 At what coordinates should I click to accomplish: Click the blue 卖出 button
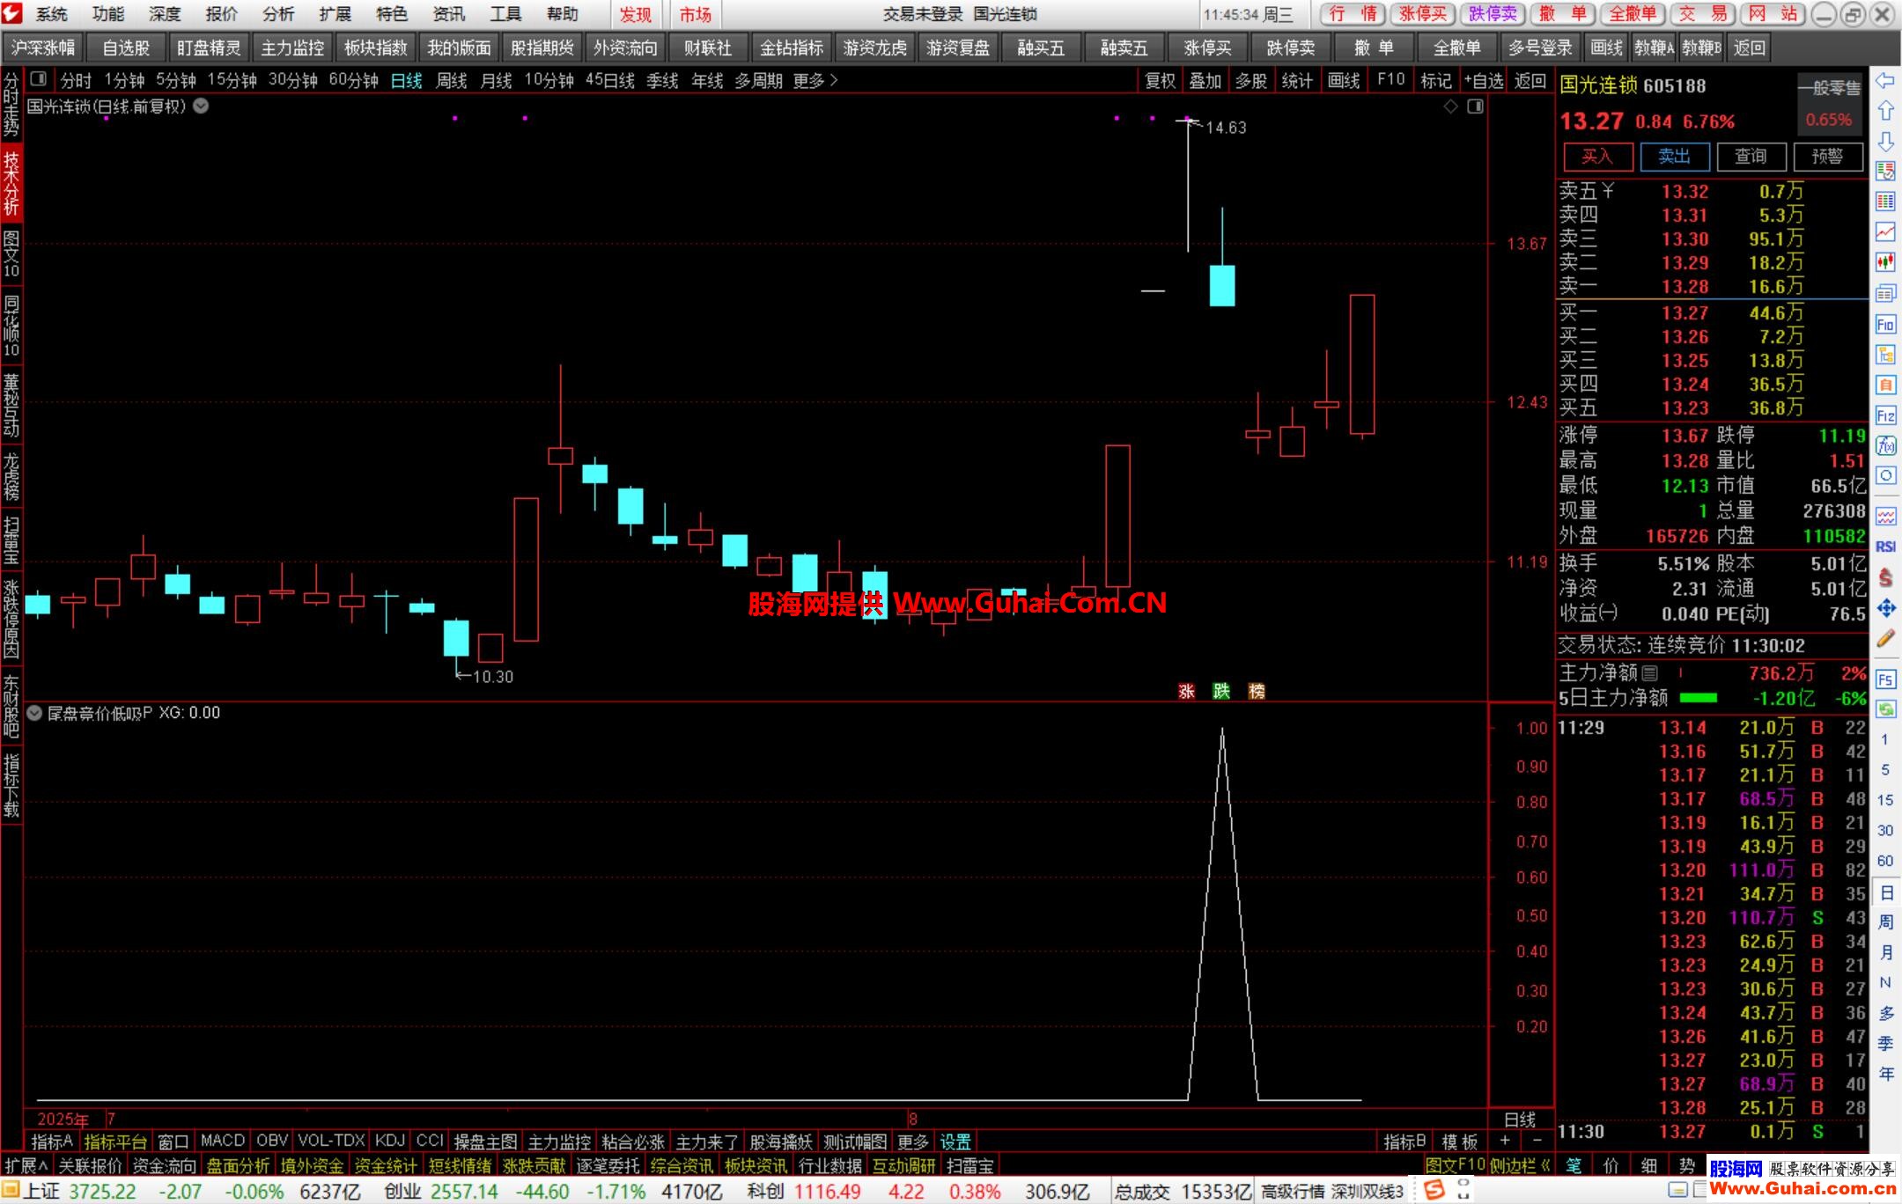coord(1674,157)
